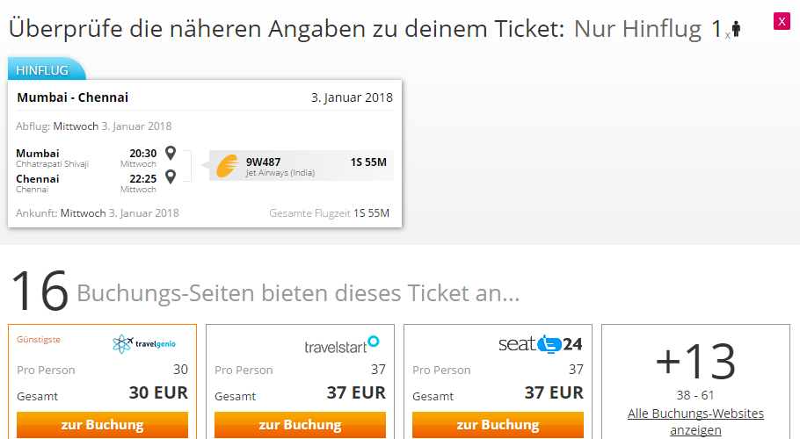The image size is (800, 439).
Task: Book with travelstart via zur Buchung
Action: (x=300, y=425)
